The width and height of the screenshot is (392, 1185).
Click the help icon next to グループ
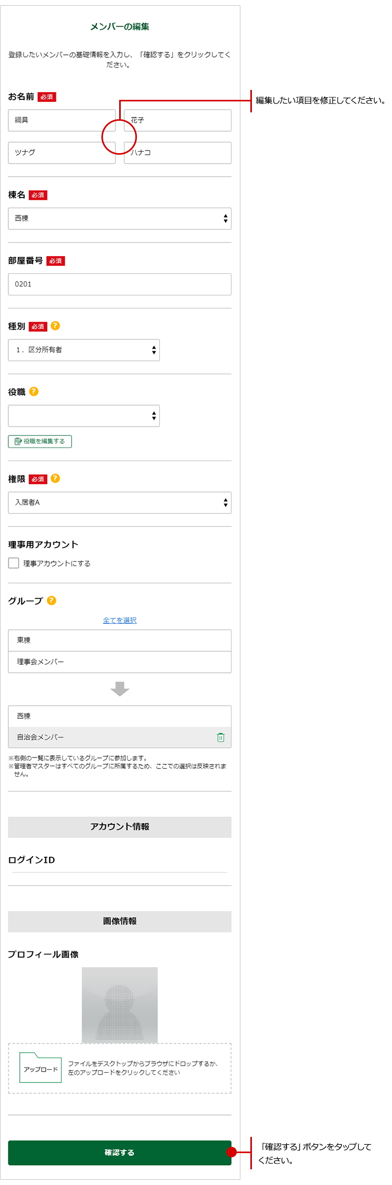51,600
